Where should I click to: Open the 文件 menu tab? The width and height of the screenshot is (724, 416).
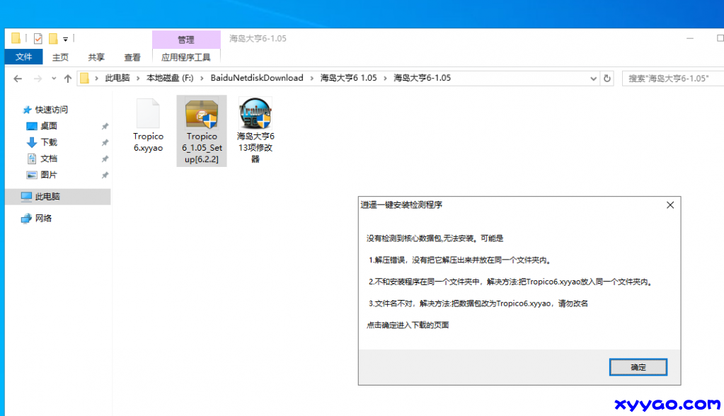point(23,57)
